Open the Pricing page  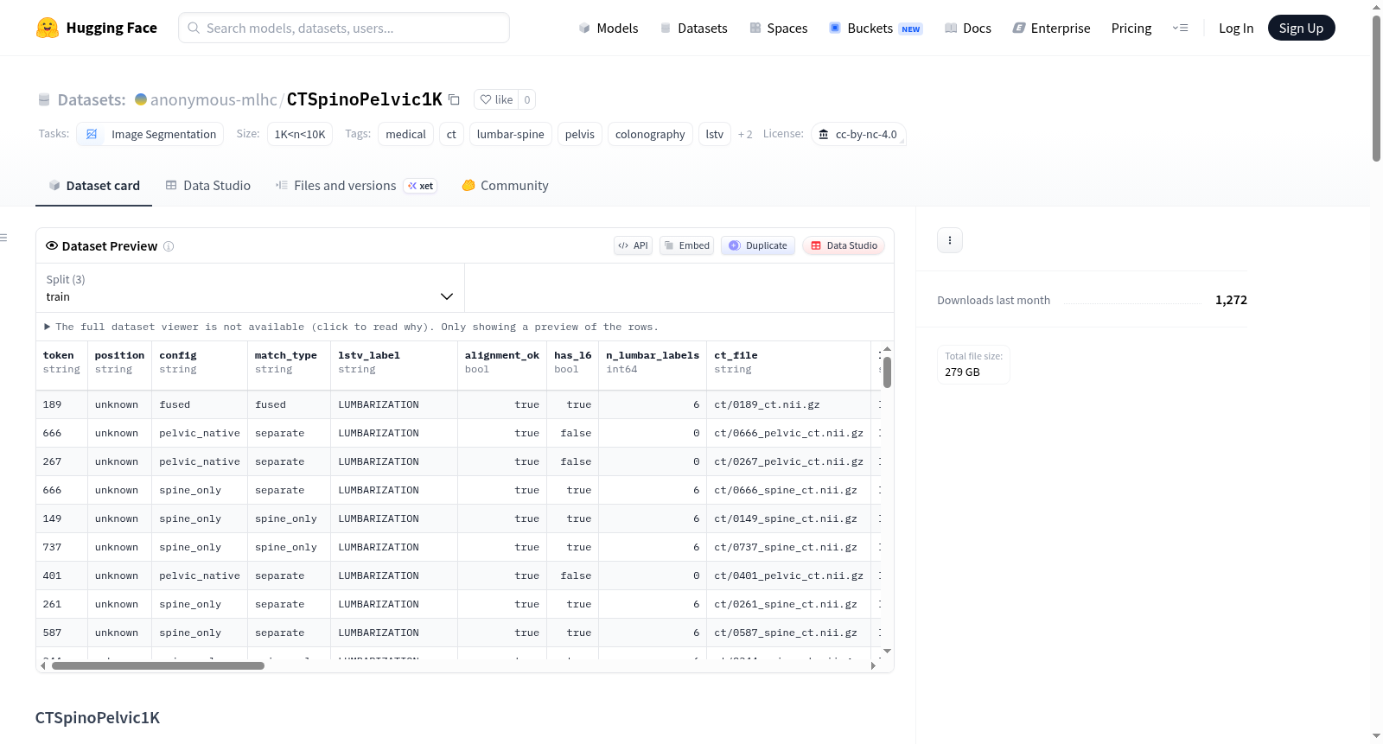point(1131,28)
